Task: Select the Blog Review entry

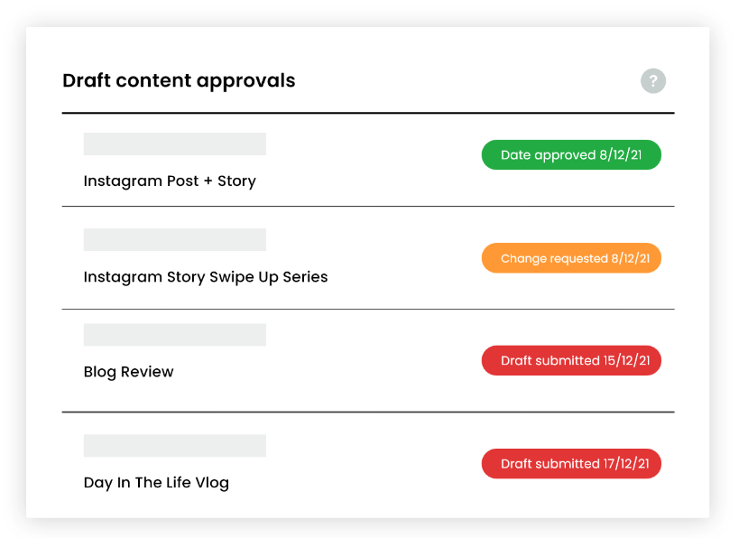Action: 128,372
